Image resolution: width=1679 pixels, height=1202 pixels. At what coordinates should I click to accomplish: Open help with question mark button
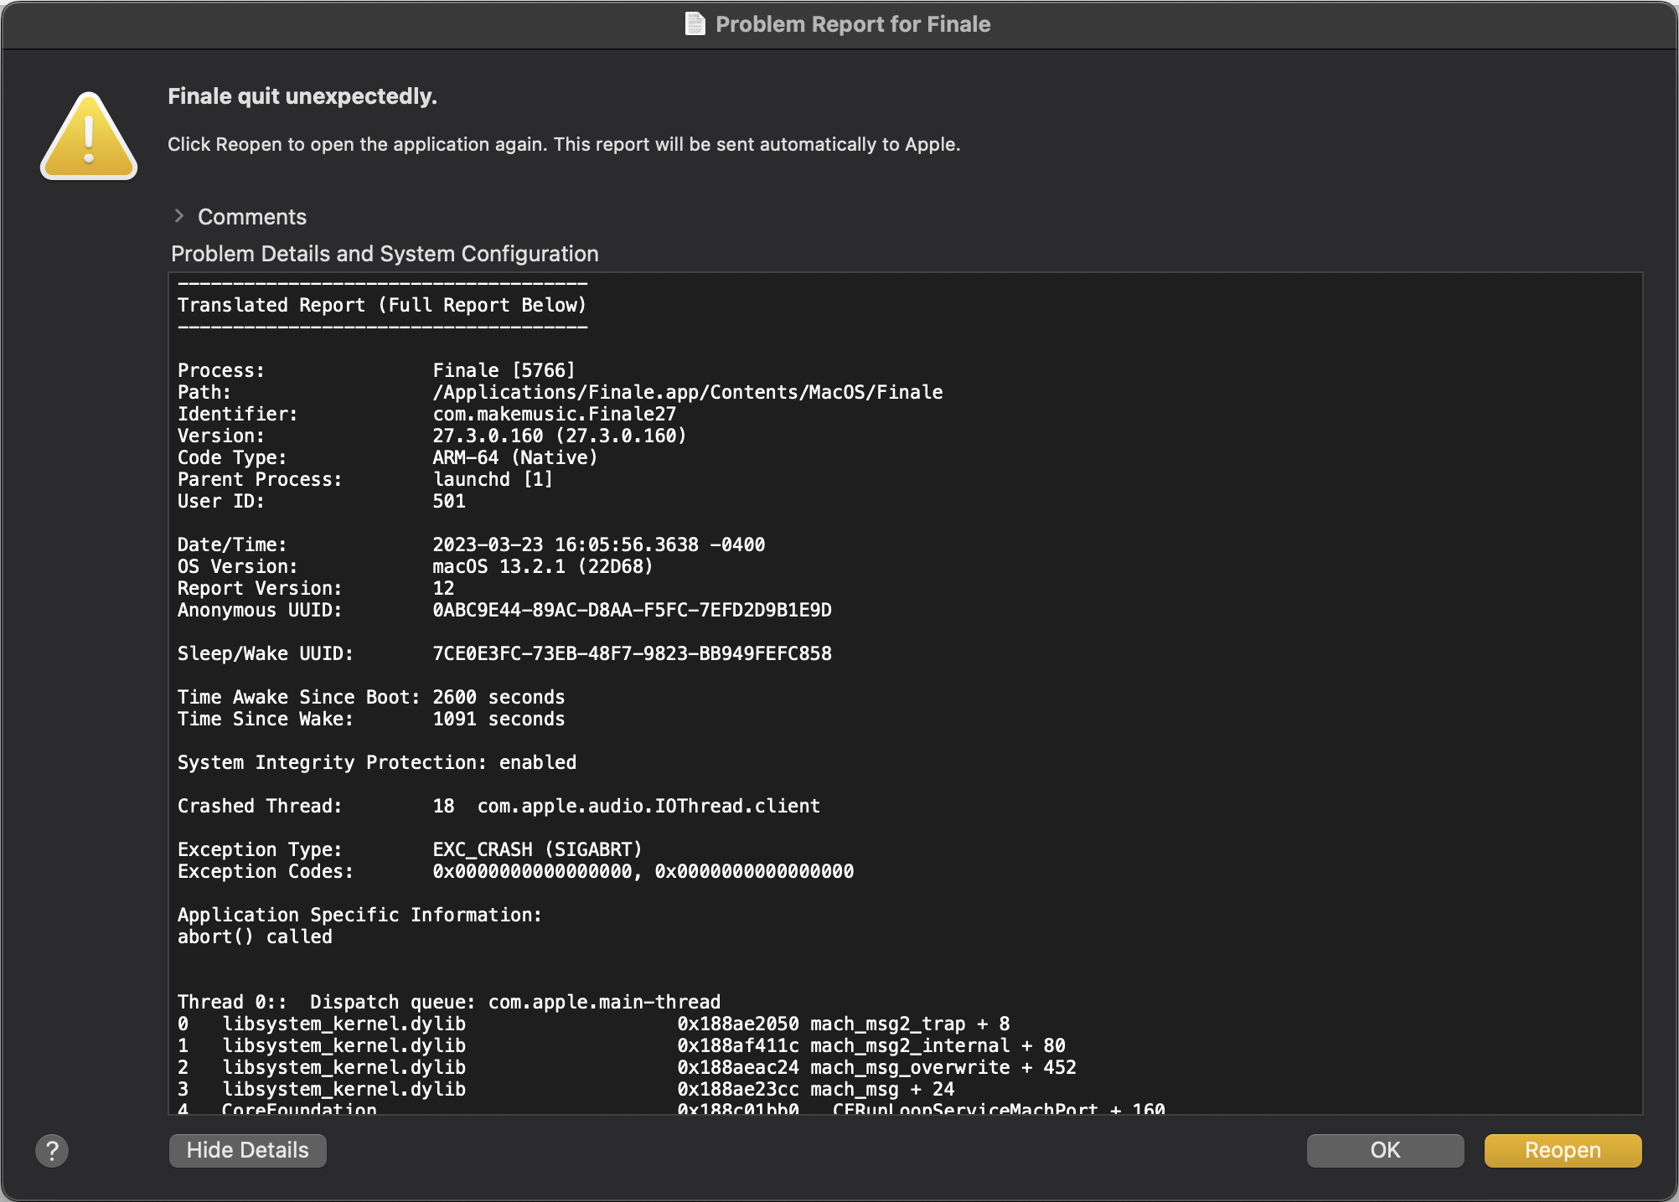52,1150
